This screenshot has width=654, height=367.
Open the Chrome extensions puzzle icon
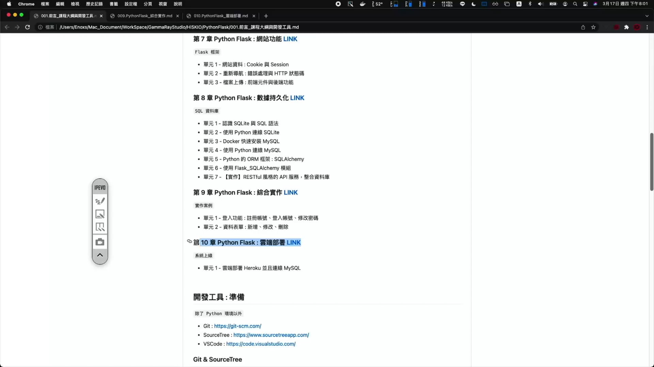point(626,27)
